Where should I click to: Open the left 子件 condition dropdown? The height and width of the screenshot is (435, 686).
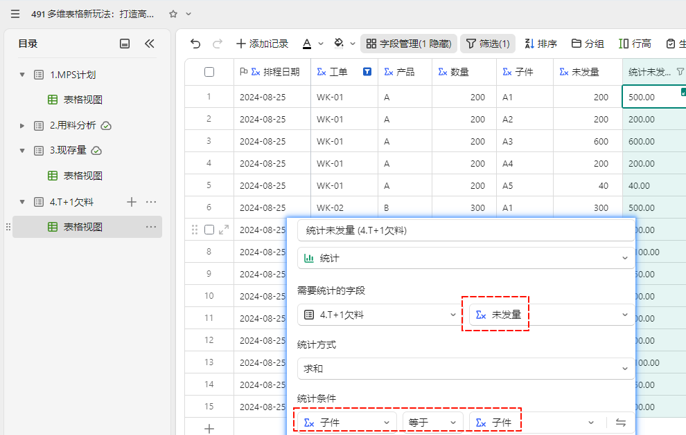(x=347, y=423)
